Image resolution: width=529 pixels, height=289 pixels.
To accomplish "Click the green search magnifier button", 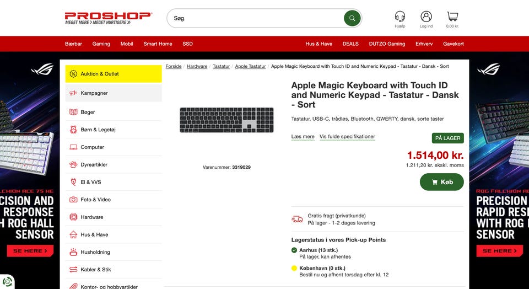I will click(352, 18).
